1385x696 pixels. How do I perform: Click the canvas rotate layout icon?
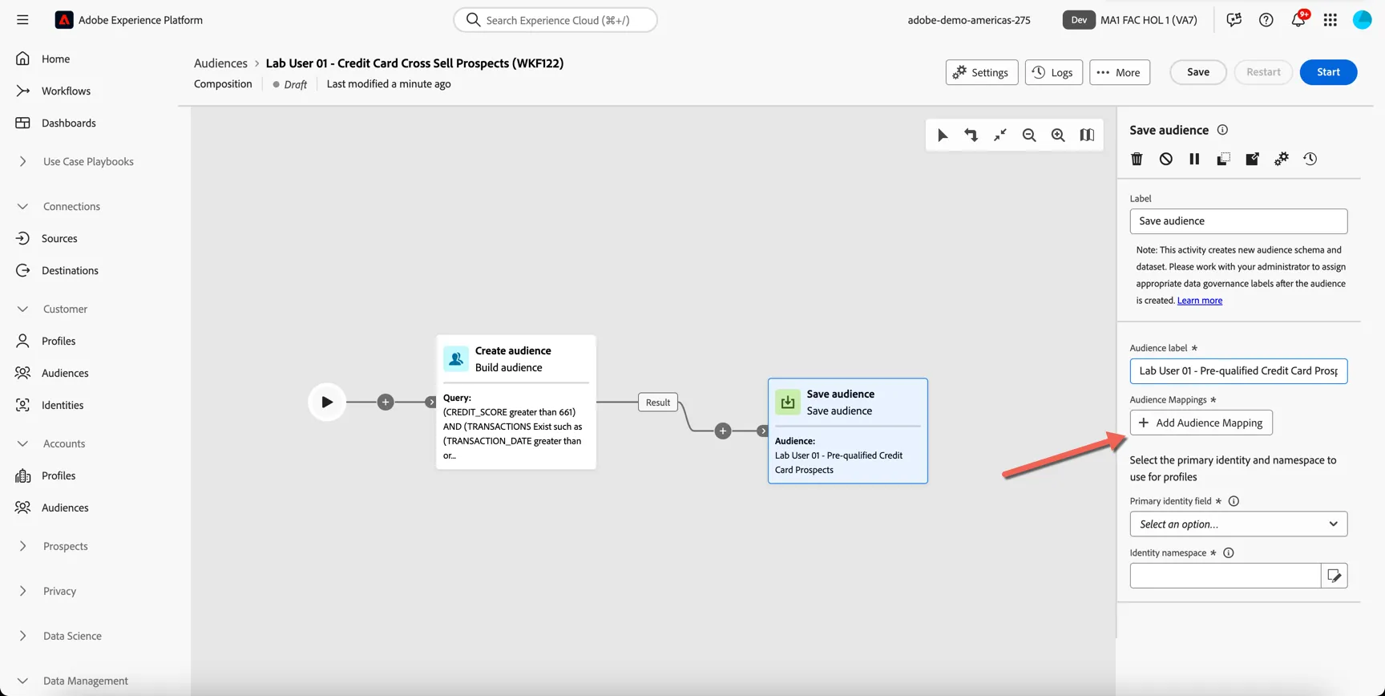971,136
